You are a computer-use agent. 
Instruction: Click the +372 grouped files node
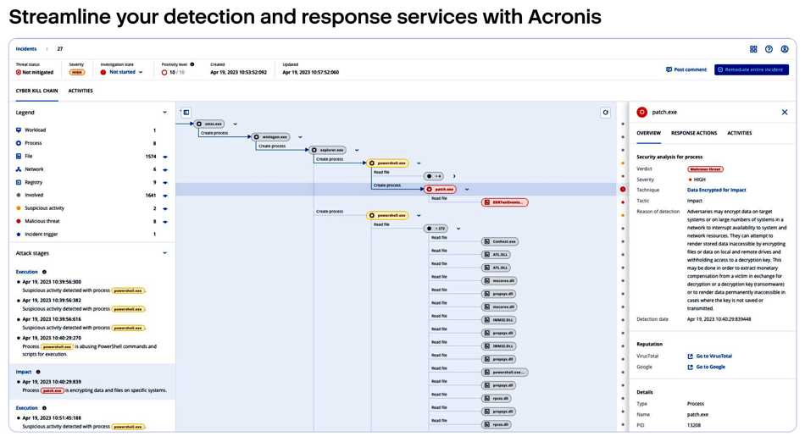pos(436,229)
